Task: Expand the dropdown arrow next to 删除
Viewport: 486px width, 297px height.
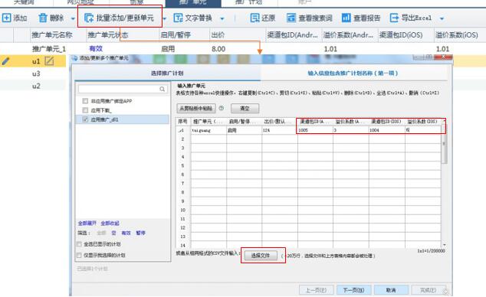Action: click(x=73, y=18)
